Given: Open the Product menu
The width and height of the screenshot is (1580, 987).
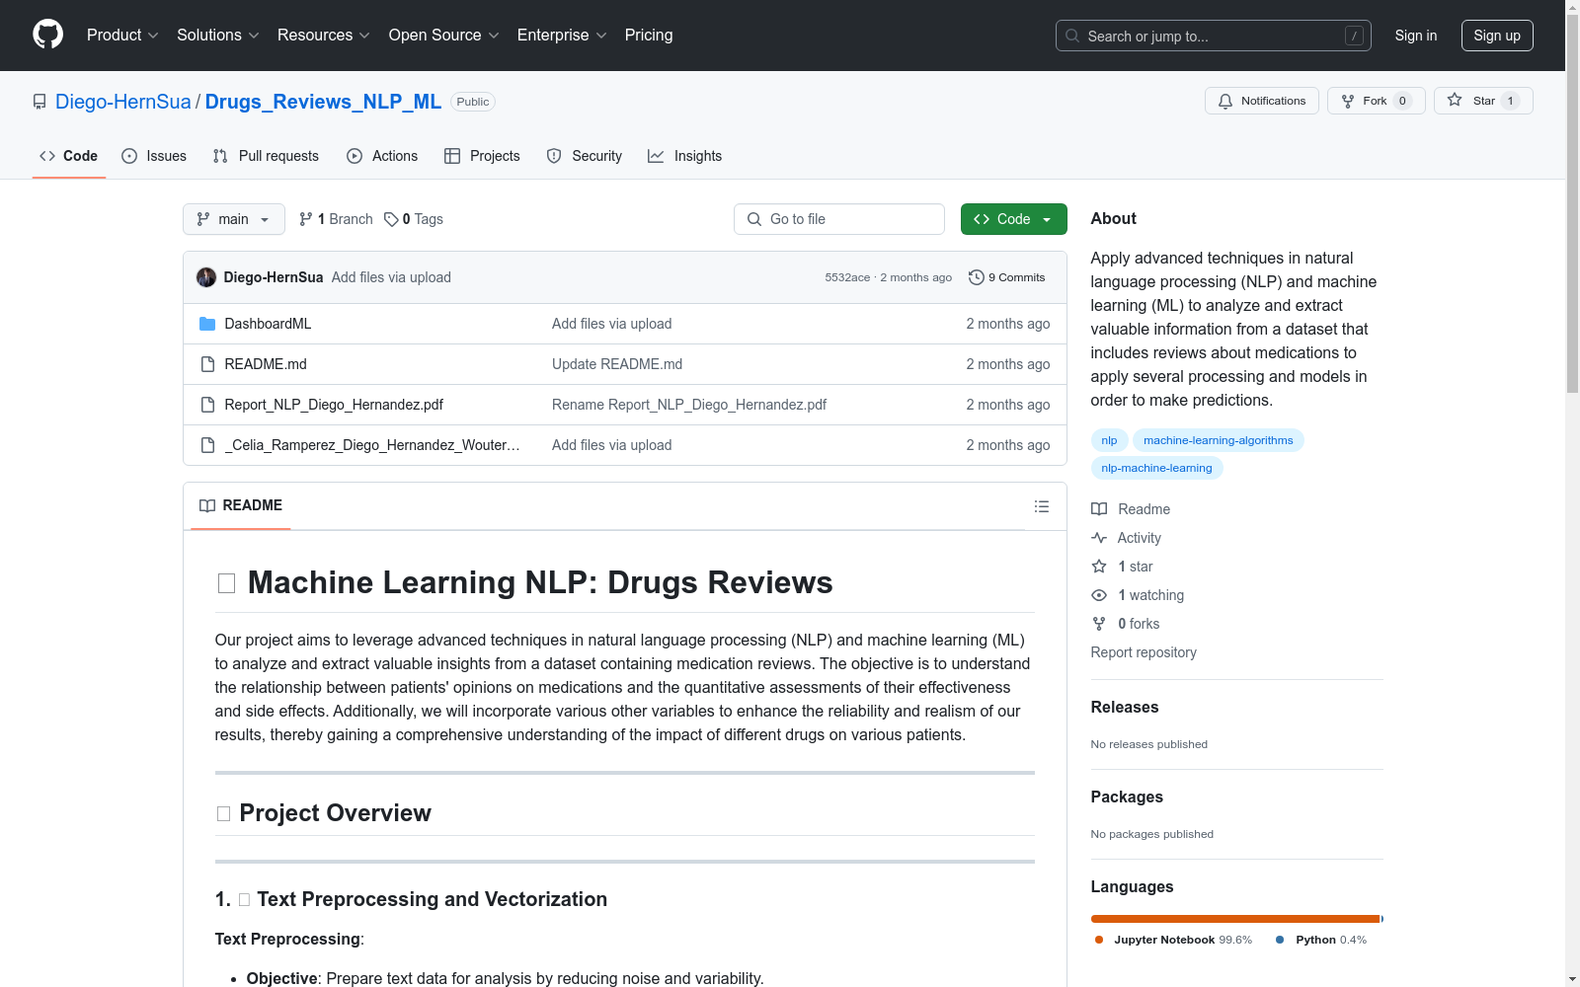Looking at the screenshot, I should (122, 36).
